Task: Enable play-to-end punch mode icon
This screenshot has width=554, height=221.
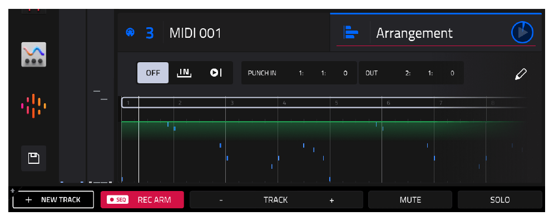Action: pos(215,73)
